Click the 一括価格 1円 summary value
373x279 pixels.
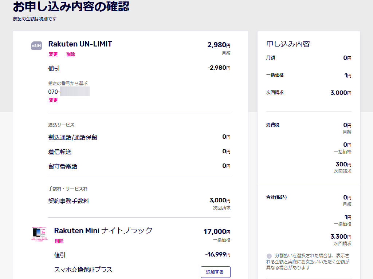click(x=348, y=76)
